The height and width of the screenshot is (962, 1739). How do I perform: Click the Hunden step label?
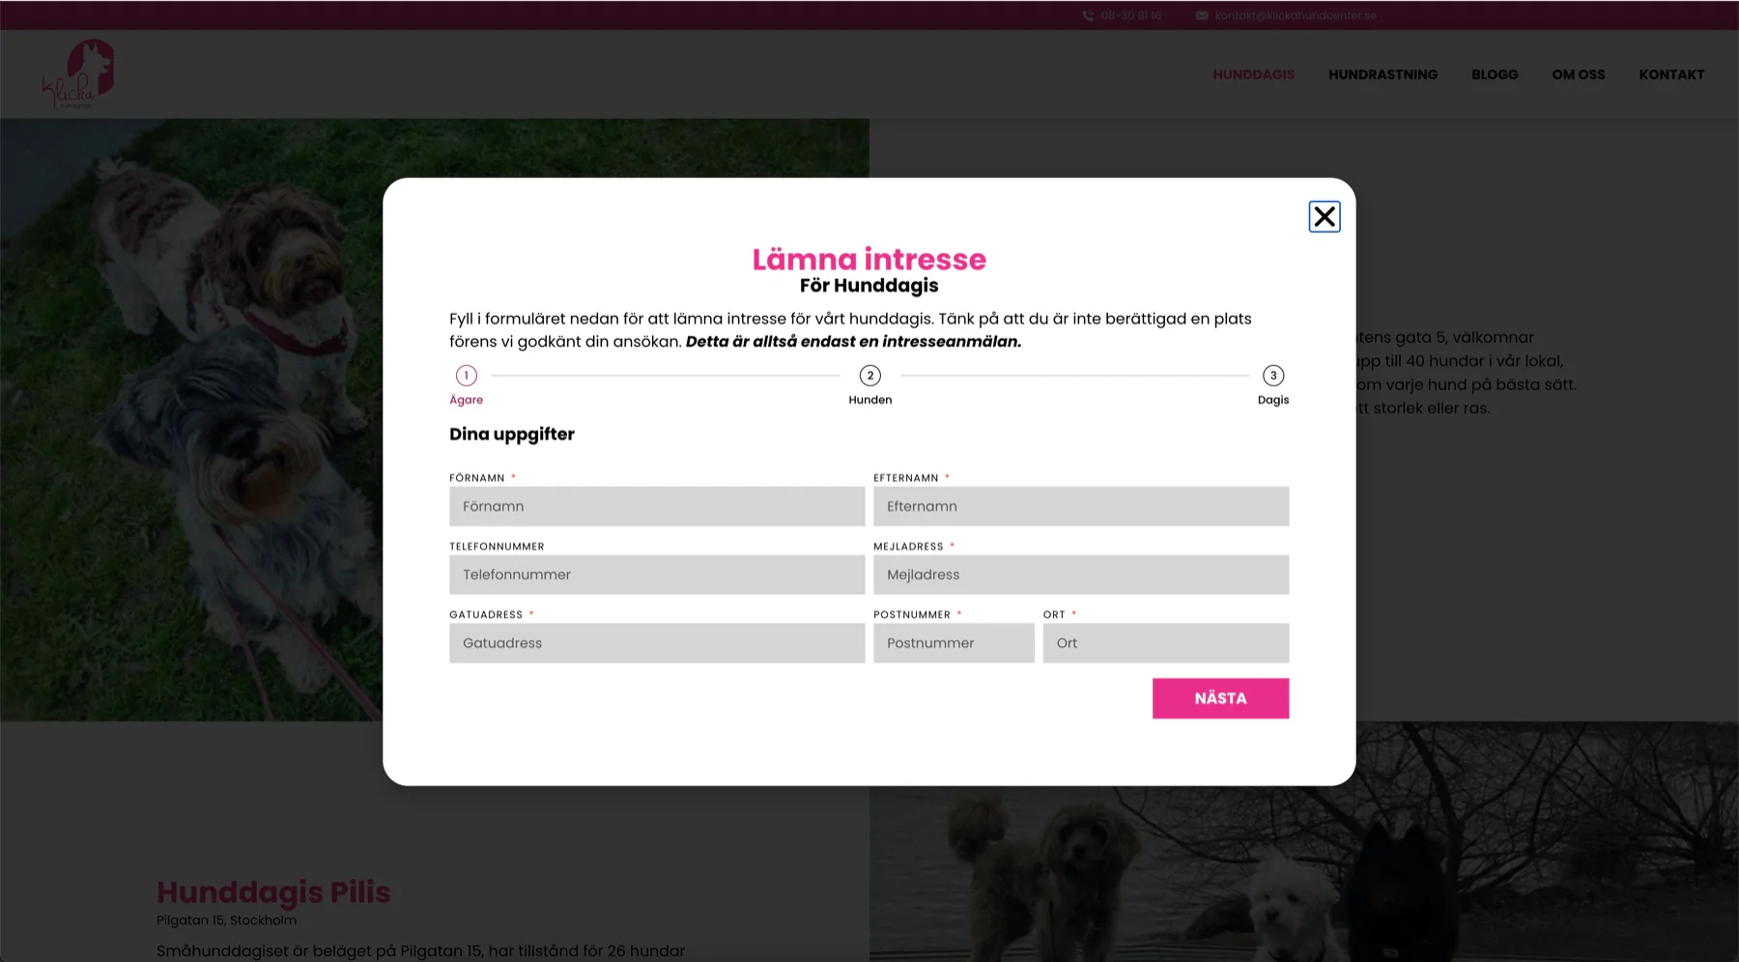(870, 400)
